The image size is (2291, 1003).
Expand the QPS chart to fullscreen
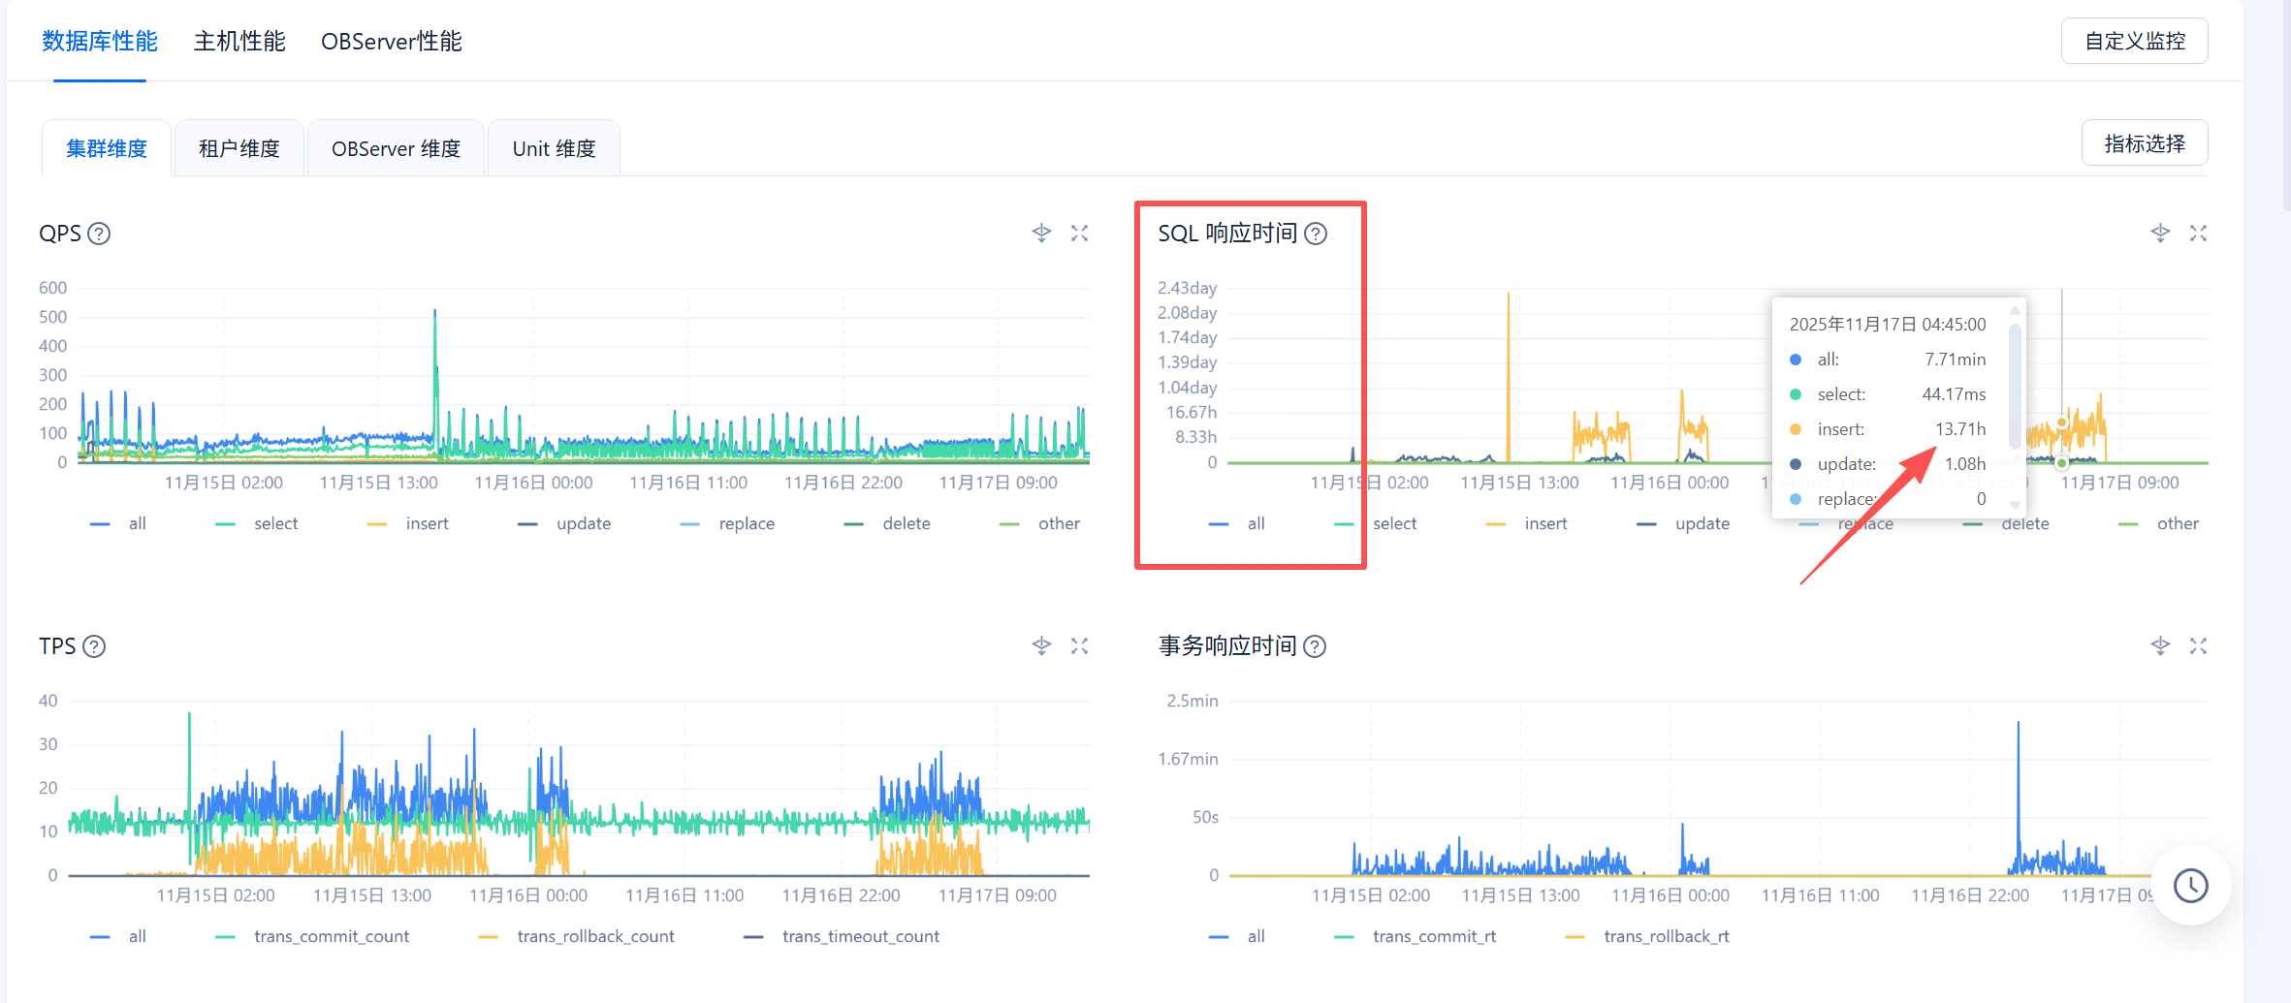(1079, 234)
